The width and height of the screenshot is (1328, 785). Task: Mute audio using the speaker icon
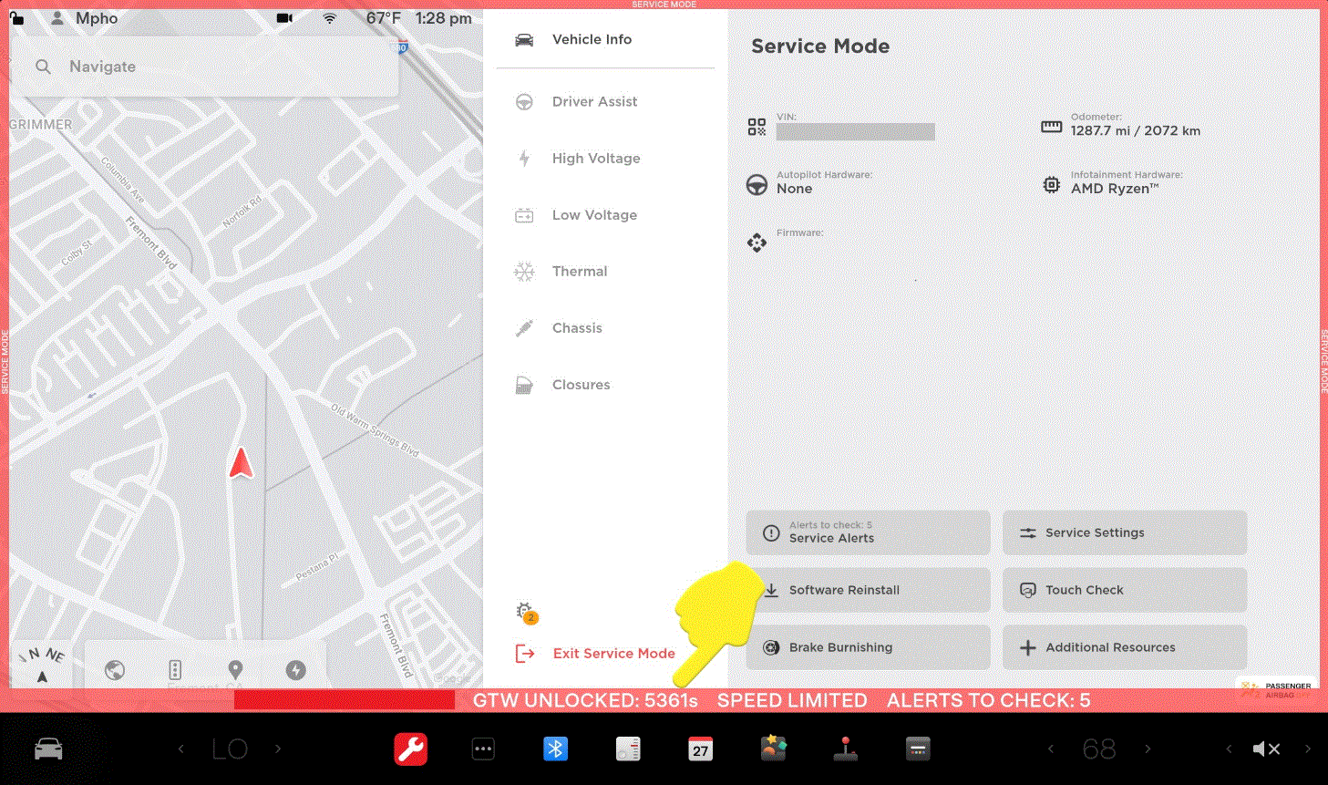pyautogui.click(x=1266, y=749)
